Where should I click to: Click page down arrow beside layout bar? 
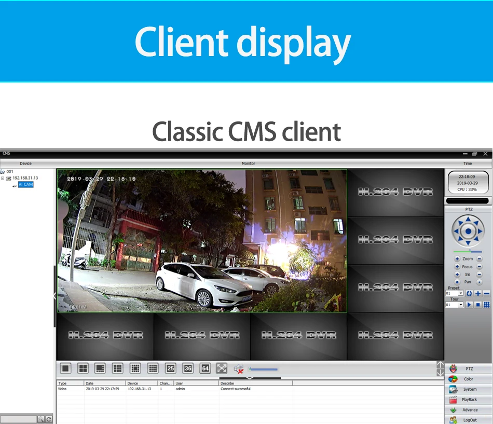[440, 373]
